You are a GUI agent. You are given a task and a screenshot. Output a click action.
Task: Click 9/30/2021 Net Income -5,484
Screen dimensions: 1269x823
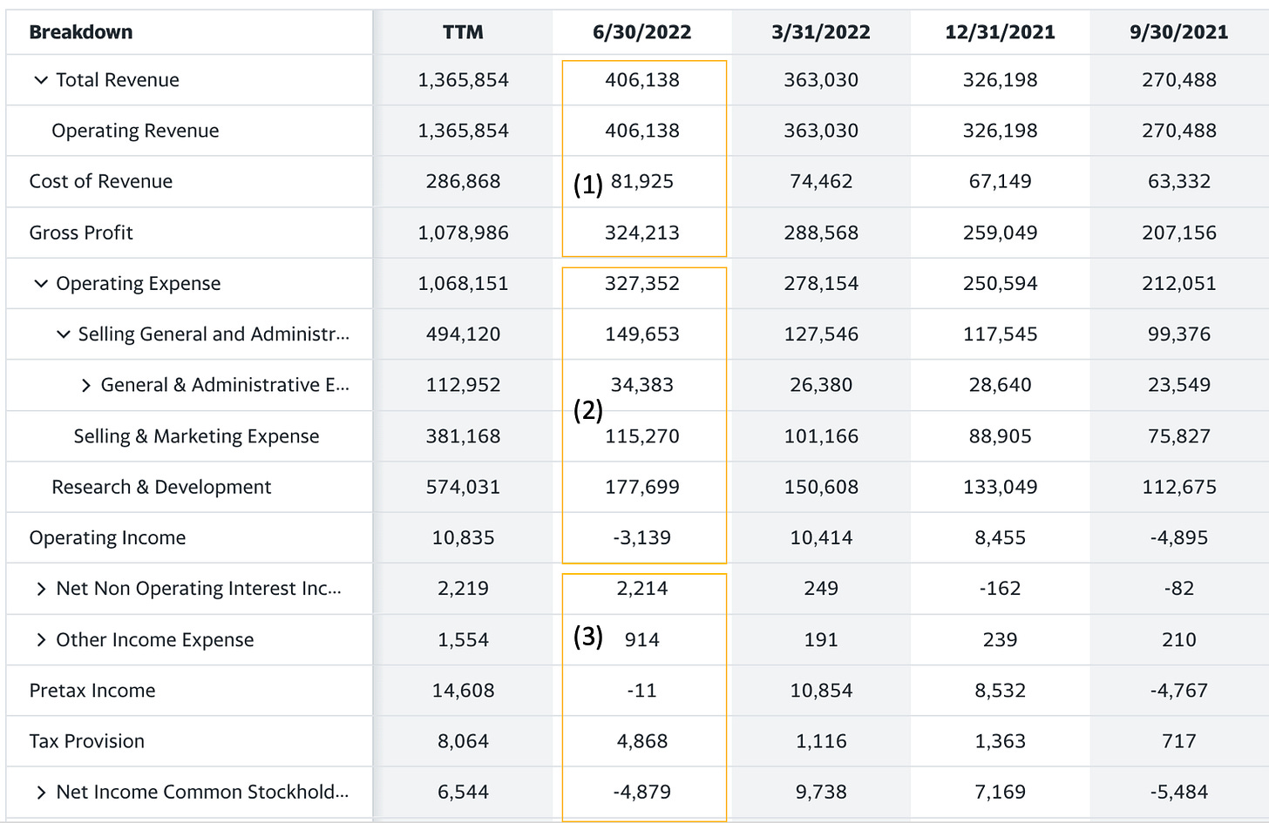(x=1179, y=793)
